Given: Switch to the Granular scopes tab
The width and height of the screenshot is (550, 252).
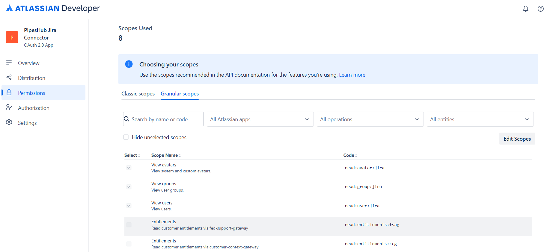Looking at the screenshot, I should coord(180,94).
